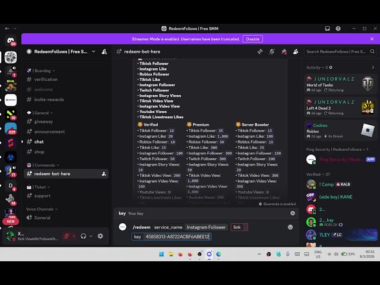Viewport: 380px width, 285px height.
Task: Open member 7LEY profile
Action: click(340, 235)
